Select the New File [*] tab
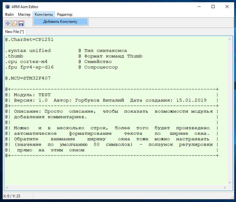This screenshot has width=236, height=202. [x=14, y=32]
